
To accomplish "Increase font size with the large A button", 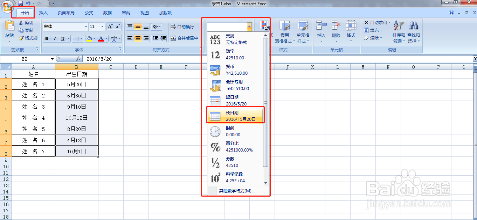I will coord(110,27).
